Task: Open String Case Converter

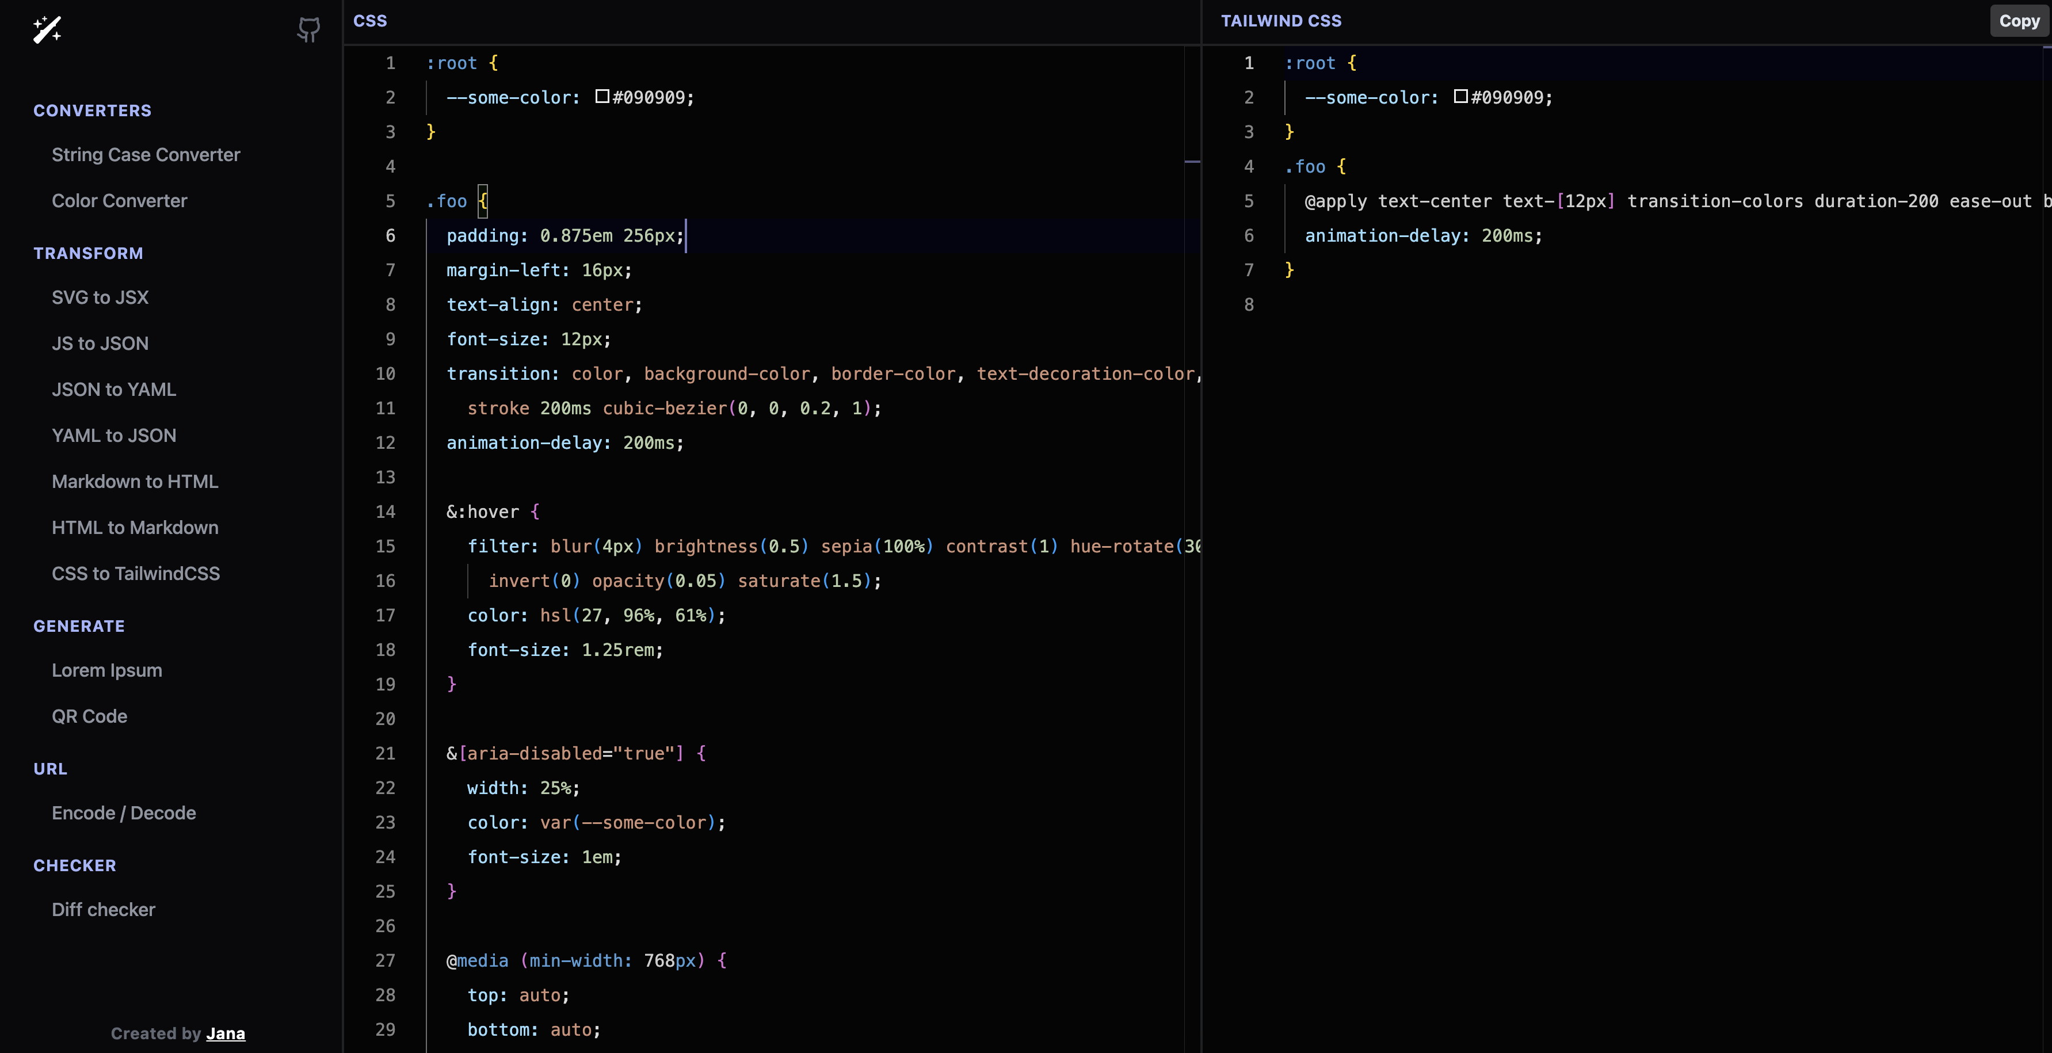Action: pos(146,155)
